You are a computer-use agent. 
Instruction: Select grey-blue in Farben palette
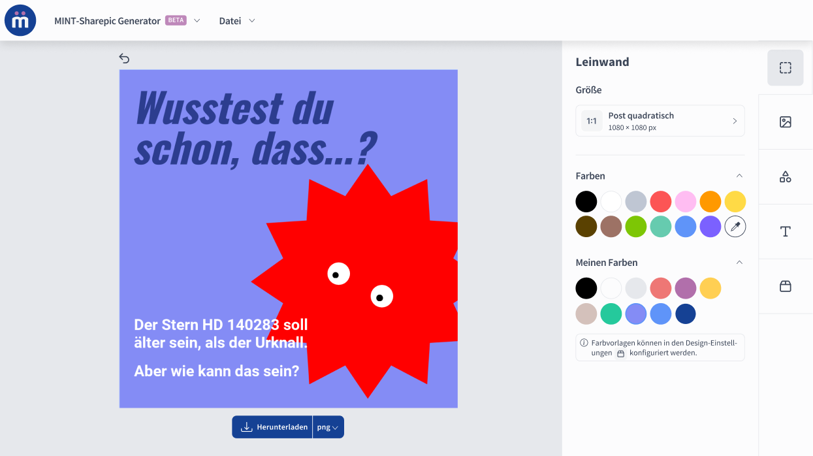[636, 201]
